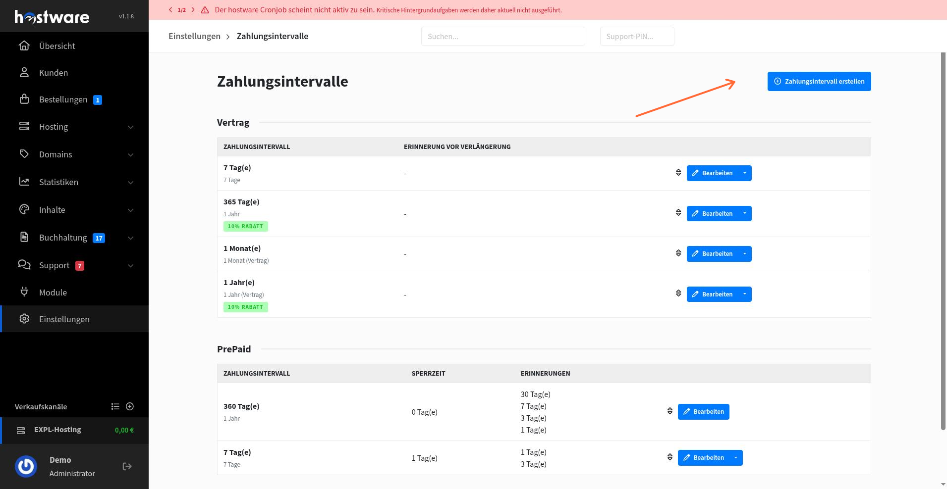The image size is (947, 489).
Task: Click the Buchhaltung badge showing 17
Action: tap(99, 238)
